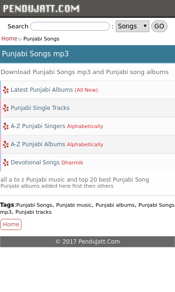Click red star icon beside Latest Punjabi Albums

click(x=6, y=90)
